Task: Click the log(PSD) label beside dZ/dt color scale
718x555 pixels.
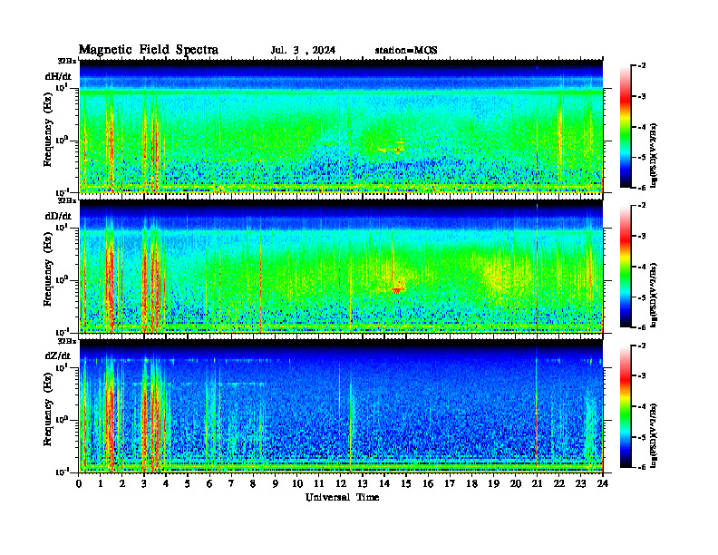Action: tap(654, 435)
